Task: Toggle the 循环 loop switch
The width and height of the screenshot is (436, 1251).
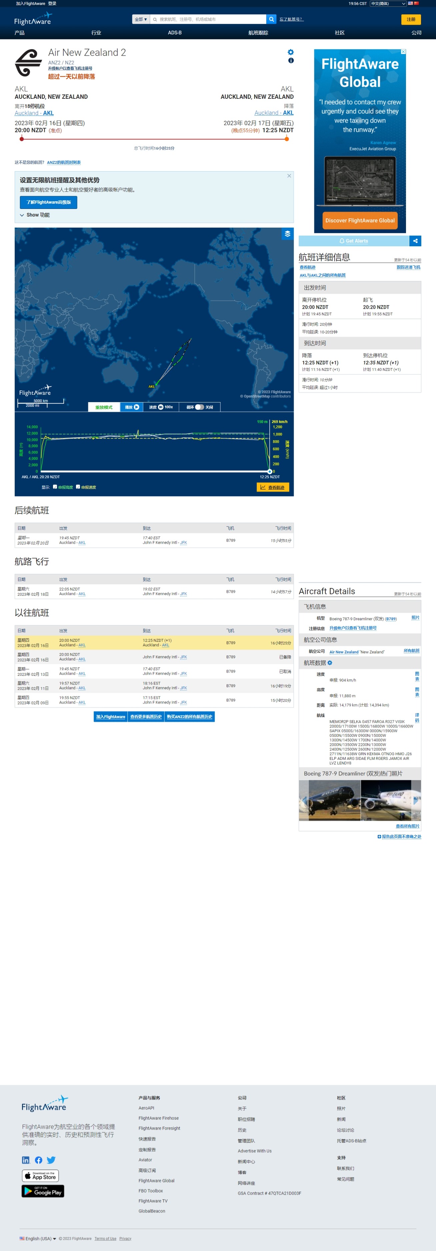Action: click(199, 407)
